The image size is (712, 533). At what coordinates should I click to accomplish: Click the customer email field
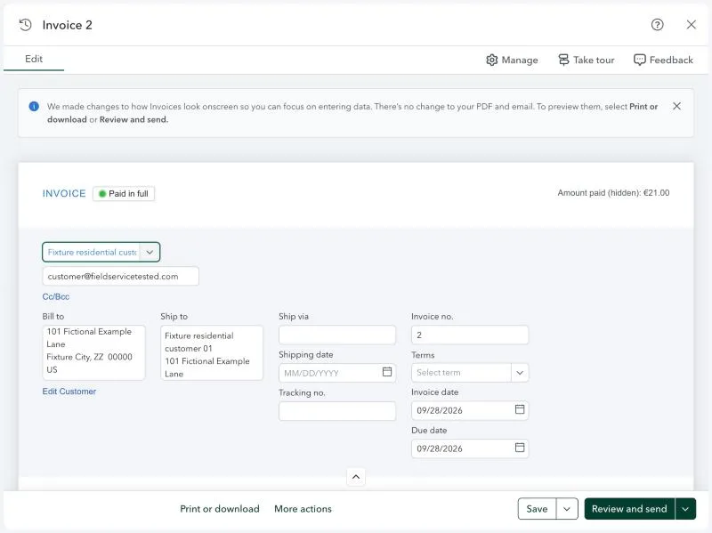pyautogui.click(x=120, y=276)
